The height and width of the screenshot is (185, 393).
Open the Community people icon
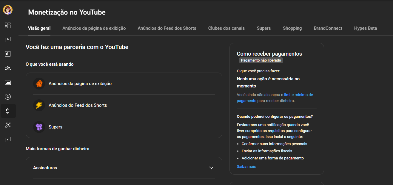click(x=8, y=68)
